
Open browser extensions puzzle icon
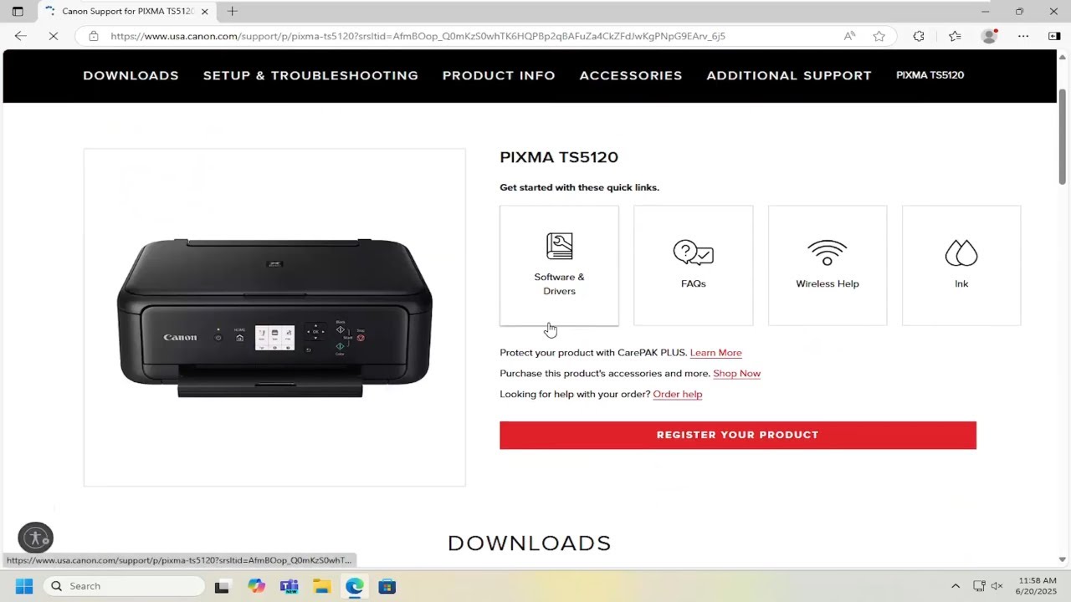tap(919, 36)
